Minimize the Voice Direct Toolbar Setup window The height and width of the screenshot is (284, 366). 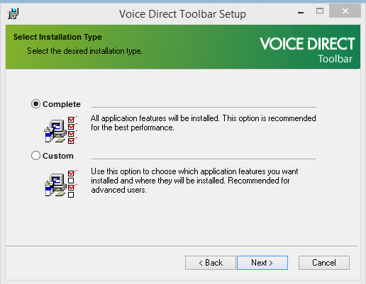point(301,11)
